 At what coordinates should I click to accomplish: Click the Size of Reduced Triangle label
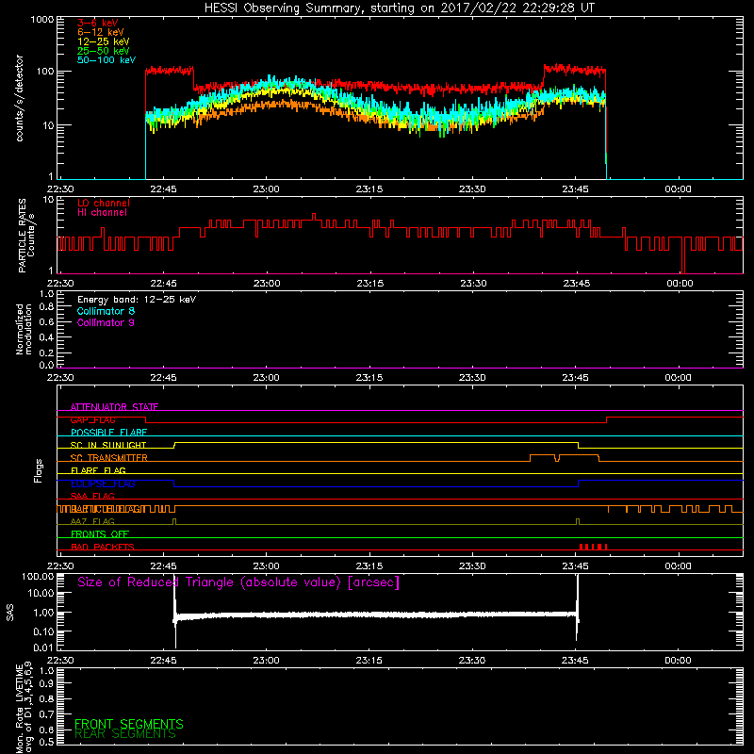238,582
